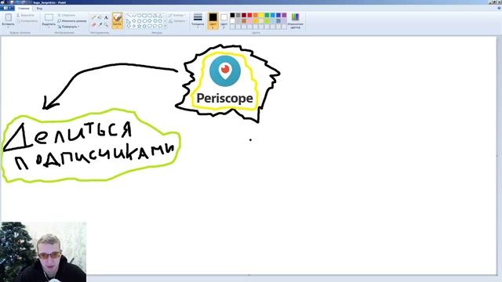Expand the shapes gallery more arrow
The width and height of the screenshot is (502, 282).
166,26
